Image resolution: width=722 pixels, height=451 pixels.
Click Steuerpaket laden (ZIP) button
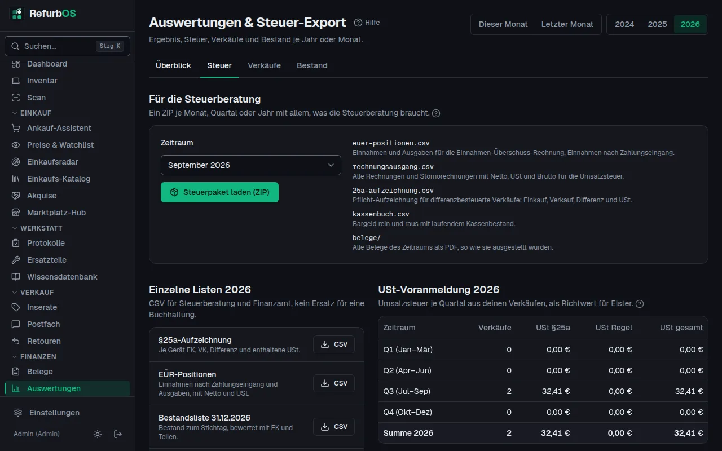219,192
